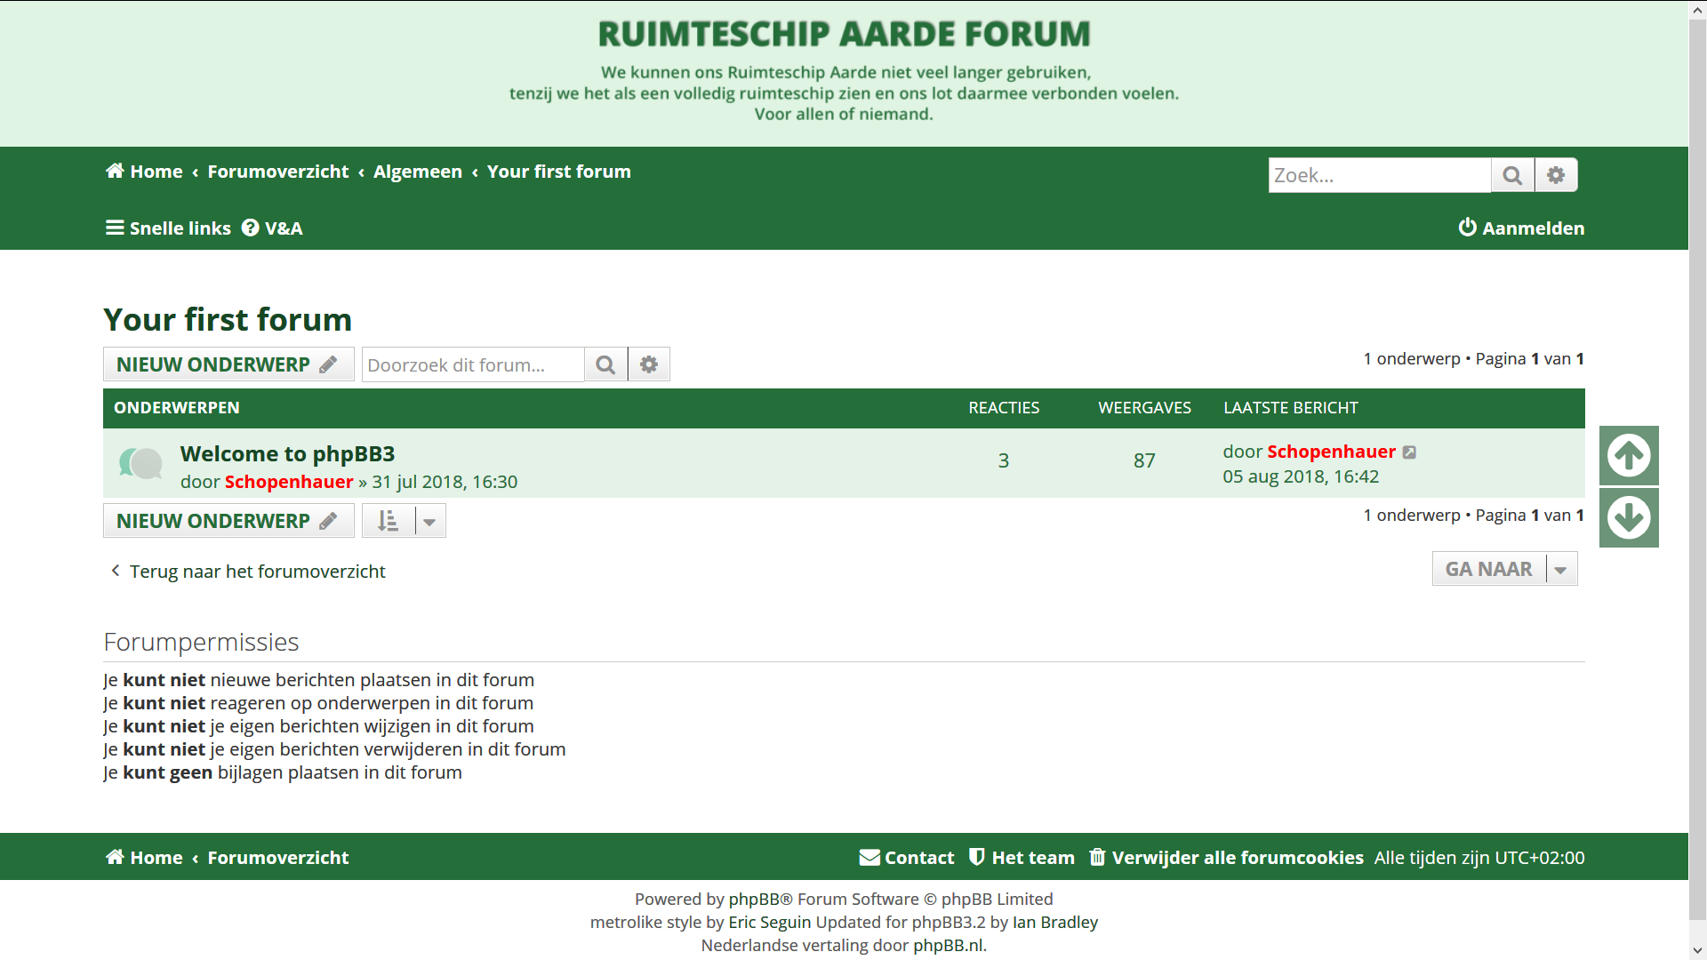Click the pencil icon on top NIEUW ONDERWERP

(328, 364)
